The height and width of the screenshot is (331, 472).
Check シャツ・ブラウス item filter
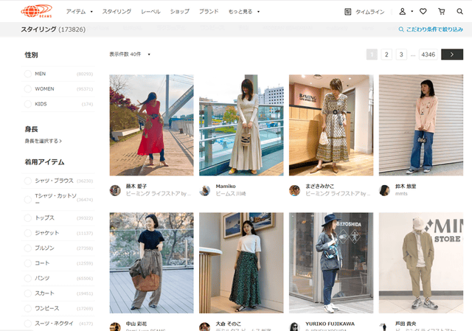(x=28, y=181)
